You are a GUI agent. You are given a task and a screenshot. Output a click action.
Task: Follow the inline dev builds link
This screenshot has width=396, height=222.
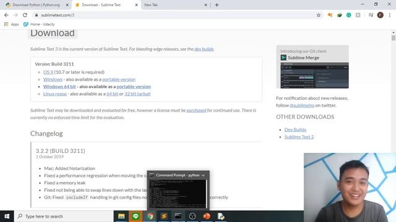[204, 49]
